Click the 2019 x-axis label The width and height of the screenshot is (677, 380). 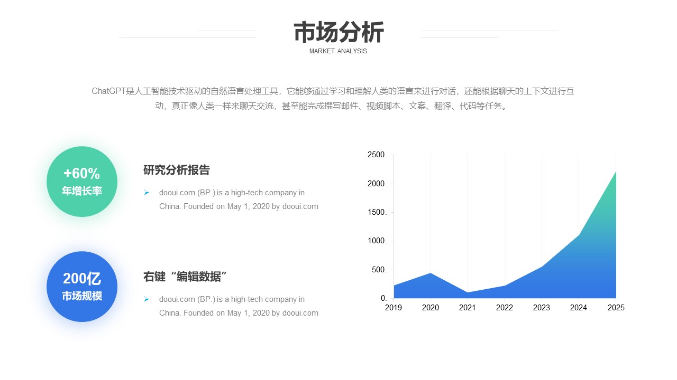(394, 308)
